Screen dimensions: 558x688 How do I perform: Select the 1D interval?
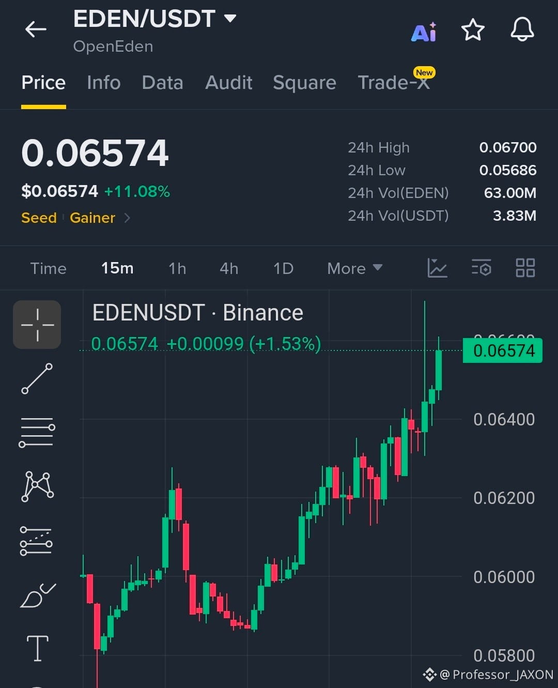tap(283, 268)
